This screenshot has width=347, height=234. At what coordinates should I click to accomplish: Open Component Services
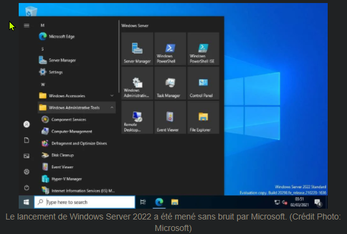coord(77,119)
